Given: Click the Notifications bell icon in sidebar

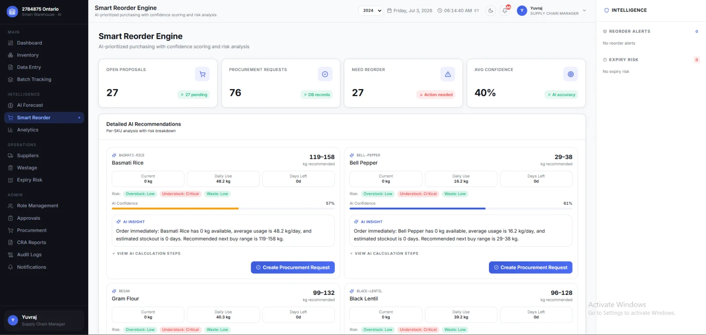Looking at the screenshot, I should coord(11,267).
